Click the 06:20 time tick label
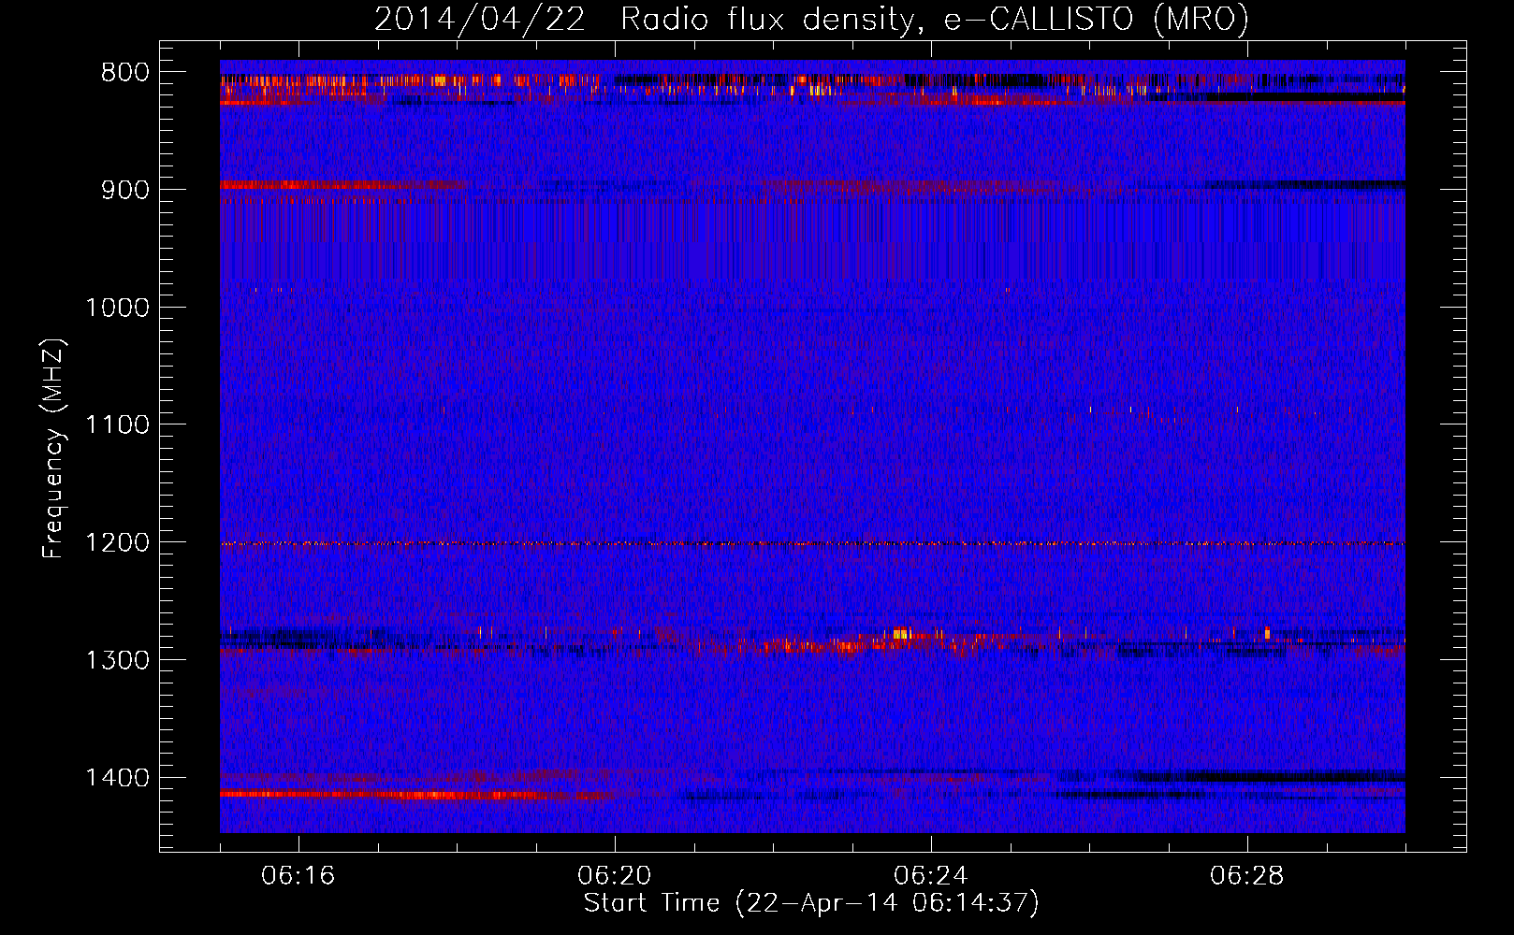Image resolution: width=1514 pixels, height=935 pixels. click(x=615, y=876)
